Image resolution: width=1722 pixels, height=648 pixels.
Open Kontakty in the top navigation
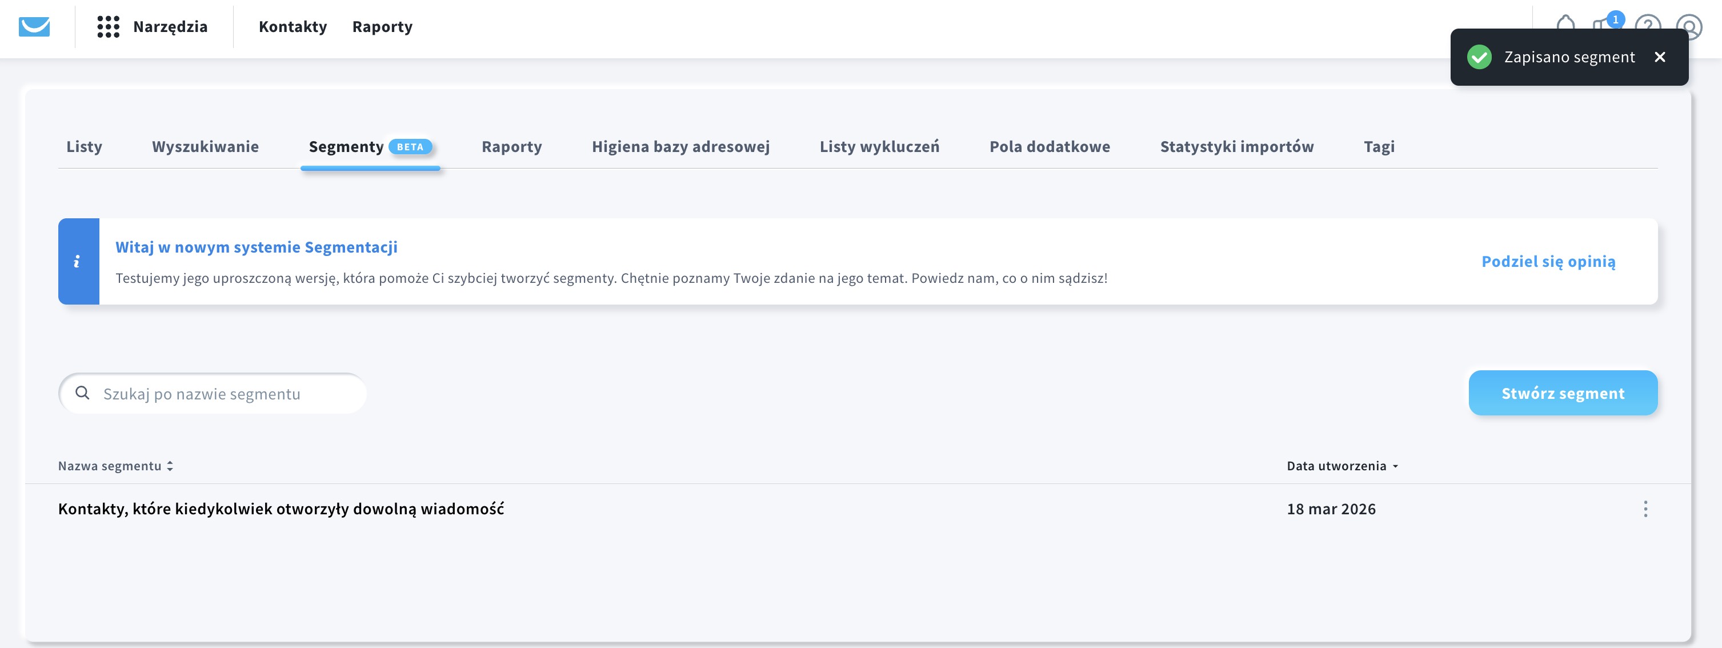[293, 27]
